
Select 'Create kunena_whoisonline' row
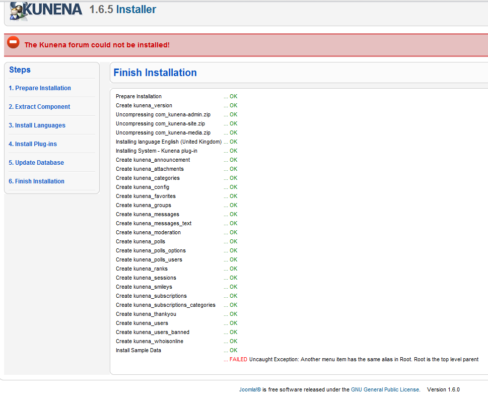176,341
